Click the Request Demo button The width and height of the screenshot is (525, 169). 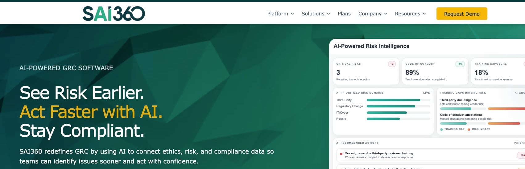(x=462, y=14)
